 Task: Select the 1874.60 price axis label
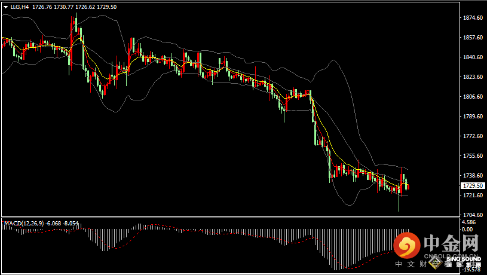point(473,18)
